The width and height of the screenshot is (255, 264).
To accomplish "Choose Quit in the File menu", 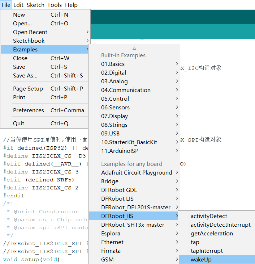I will pyautogui.click(x=45, y=123).
